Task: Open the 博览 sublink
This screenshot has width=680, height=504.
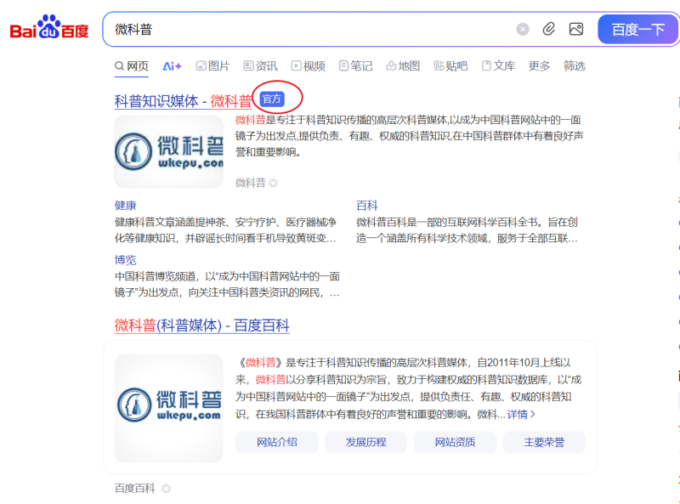Action: [x=125, y=260]
